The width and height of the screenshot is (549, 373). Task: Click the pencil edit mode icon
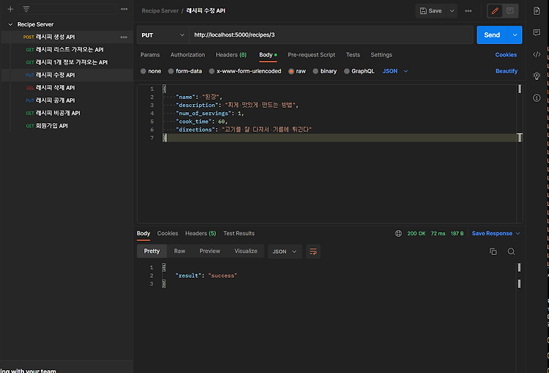pos(496,11)
